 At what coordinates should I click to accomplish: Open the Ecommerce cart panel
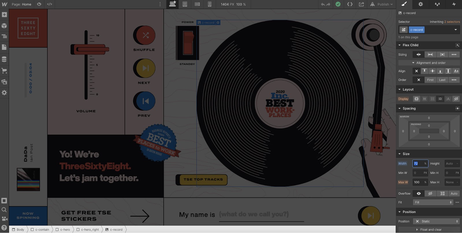[4, 70]
